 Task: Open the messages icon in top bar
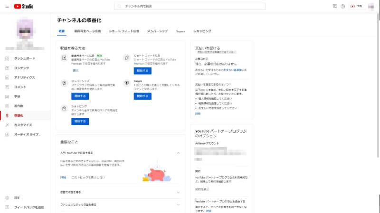[x=335, y=6]
